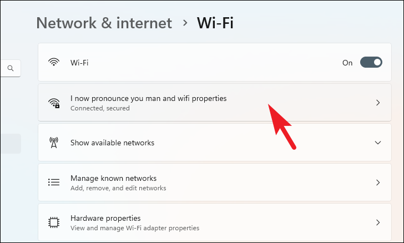
Task: Click the chip icon for Hardware properties
Action: coord(54,222)
